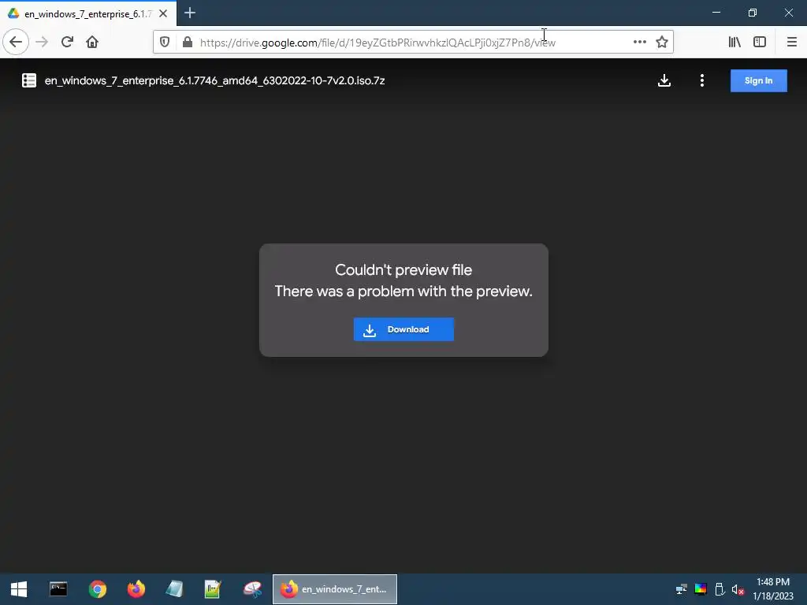Viewport: 807px width, 605px height.
Task: Open the Firefox Library icon
Action: click(x=734, y=42)
